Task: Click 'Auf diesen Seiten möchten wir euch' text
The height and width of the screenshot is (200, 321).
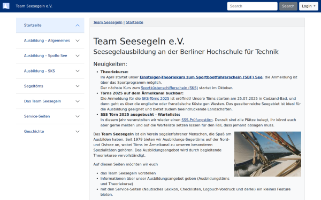Action: 126,164
